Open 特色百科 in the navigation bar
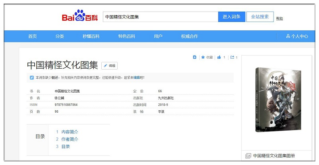319x165 pixels. tap(126, 36)
